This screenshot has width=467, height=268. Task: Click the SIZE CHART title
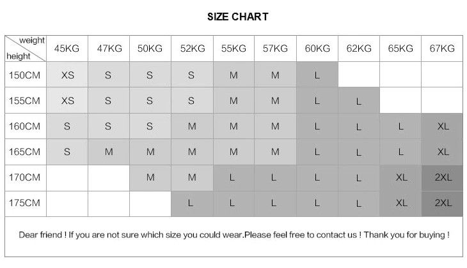pyautogui.click(x=237, y=17)
